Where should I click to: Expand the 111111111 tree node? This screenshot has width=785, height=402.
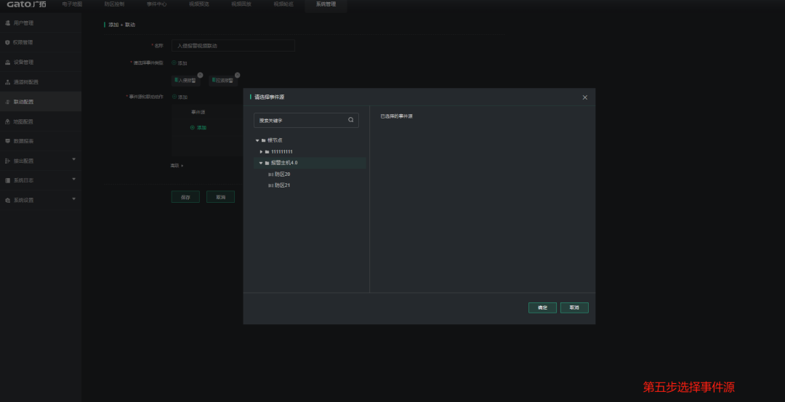[261, 151]
